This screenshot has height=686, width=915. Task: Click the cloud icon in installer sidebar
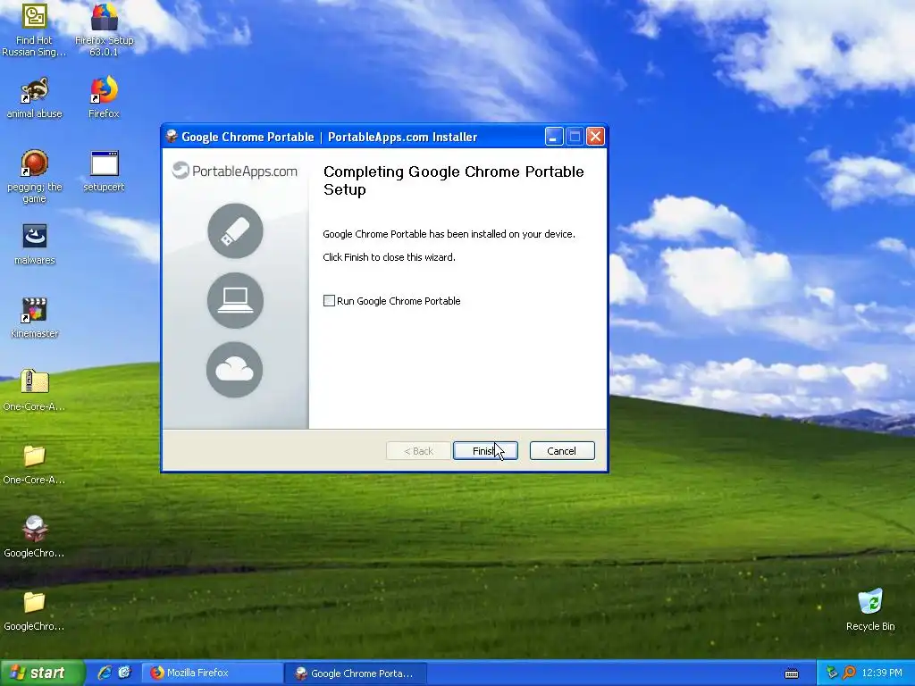tap(235, 370)
